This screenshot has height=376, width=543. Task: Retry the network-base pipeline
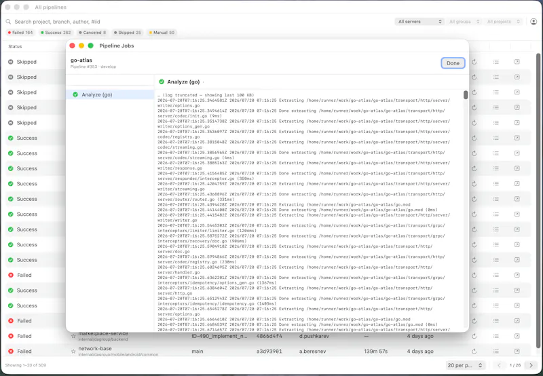click(x=474, y=351)
